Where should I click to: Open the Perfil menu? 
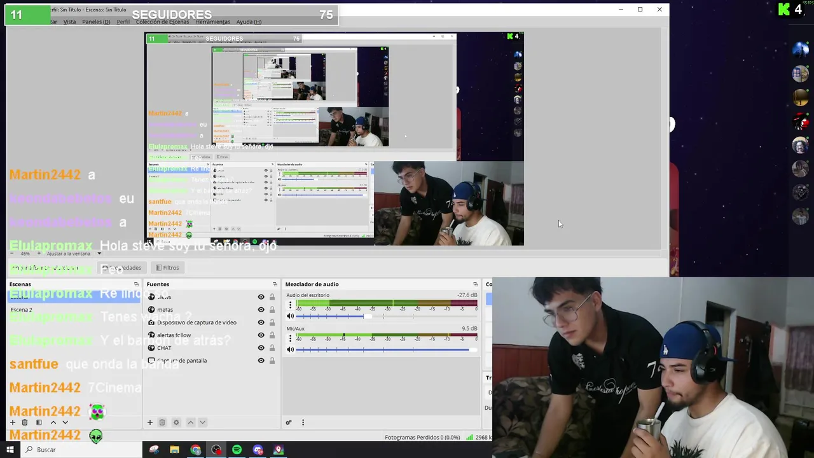pos(123,22)
